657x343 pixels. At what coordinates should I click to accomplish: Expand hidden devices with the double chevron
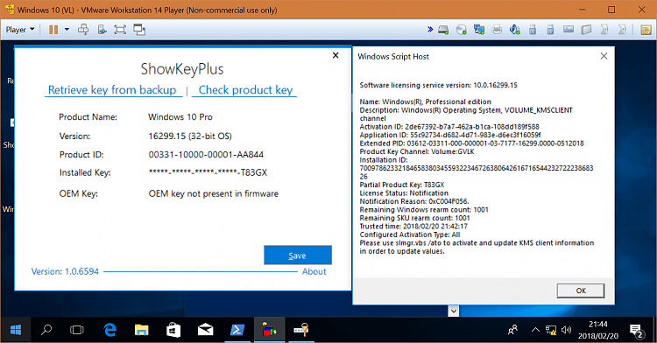coord(430,29)
